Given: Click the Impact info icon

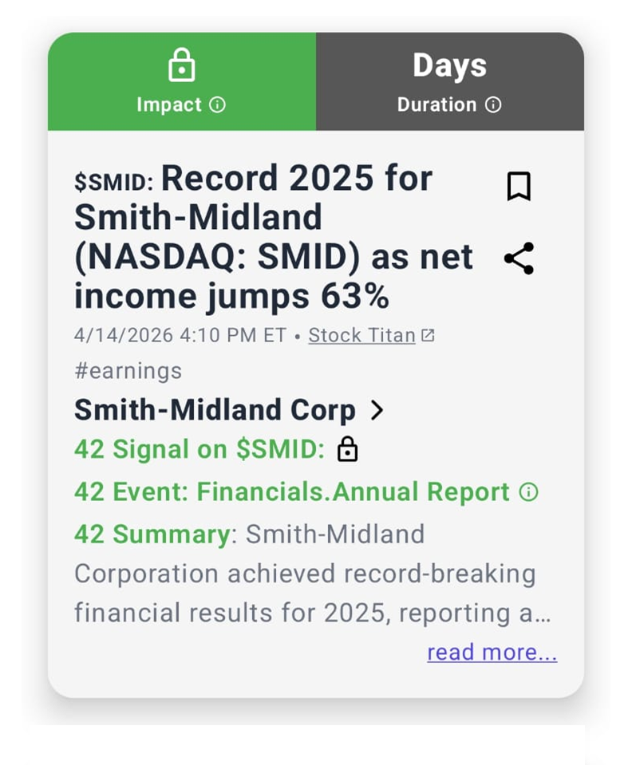Looking at the screenshot, I should [x=217, y=105].
